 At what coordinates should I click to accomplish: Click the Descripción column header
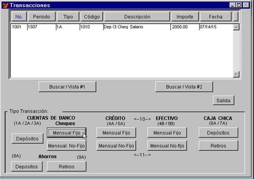click(x=137, y=17)
